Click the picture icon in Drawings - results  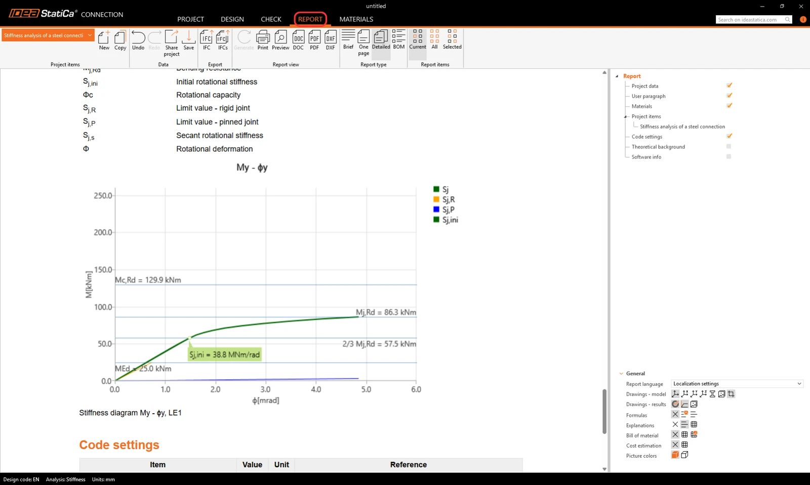click(694, 404)
